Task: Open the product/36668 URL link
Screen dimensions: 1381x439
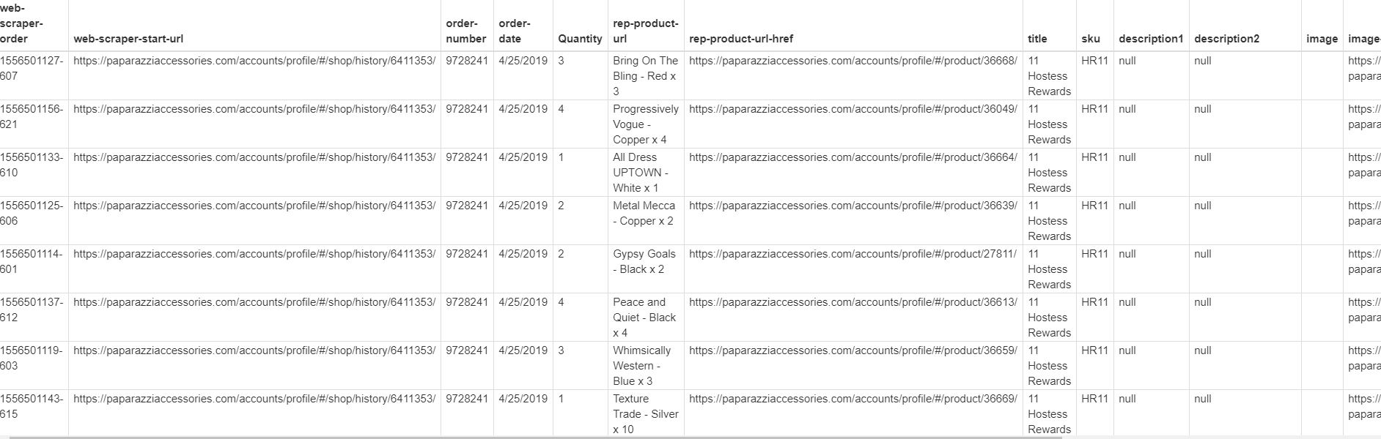Action: [852, 61]
